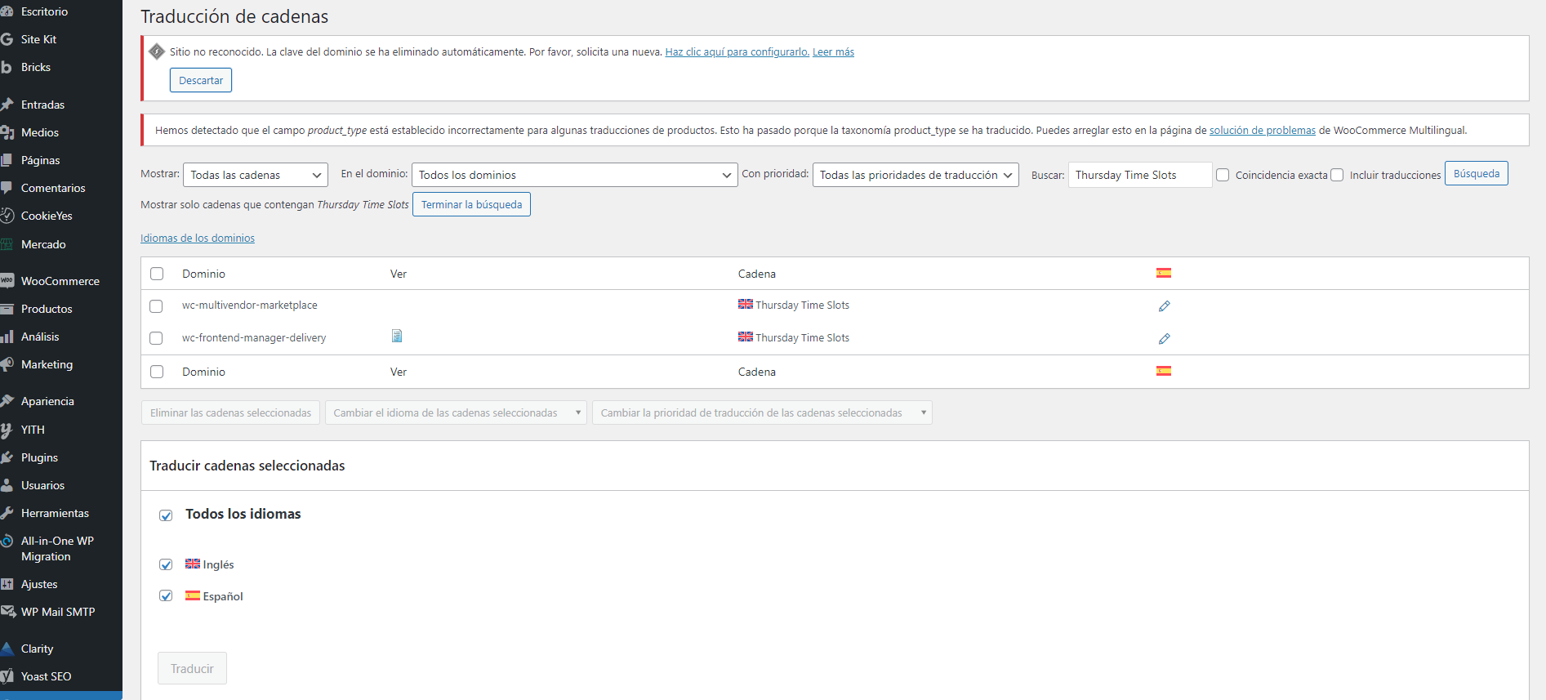
Task: Dismiss the notice with Descartar button
Action: tap(201, 80)
